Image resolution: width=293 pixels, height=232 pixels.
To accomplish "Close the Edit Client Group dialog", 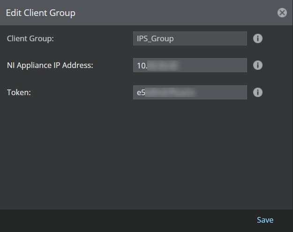I will pyautogui.click(x=282, y=13).
